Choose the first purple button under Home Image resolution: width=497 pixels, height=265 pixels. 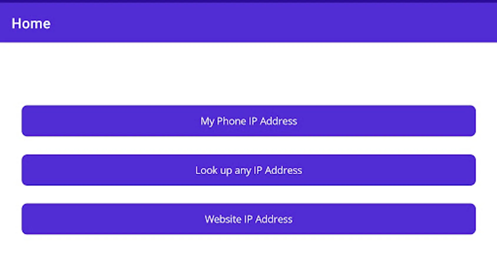click(248, 121)
